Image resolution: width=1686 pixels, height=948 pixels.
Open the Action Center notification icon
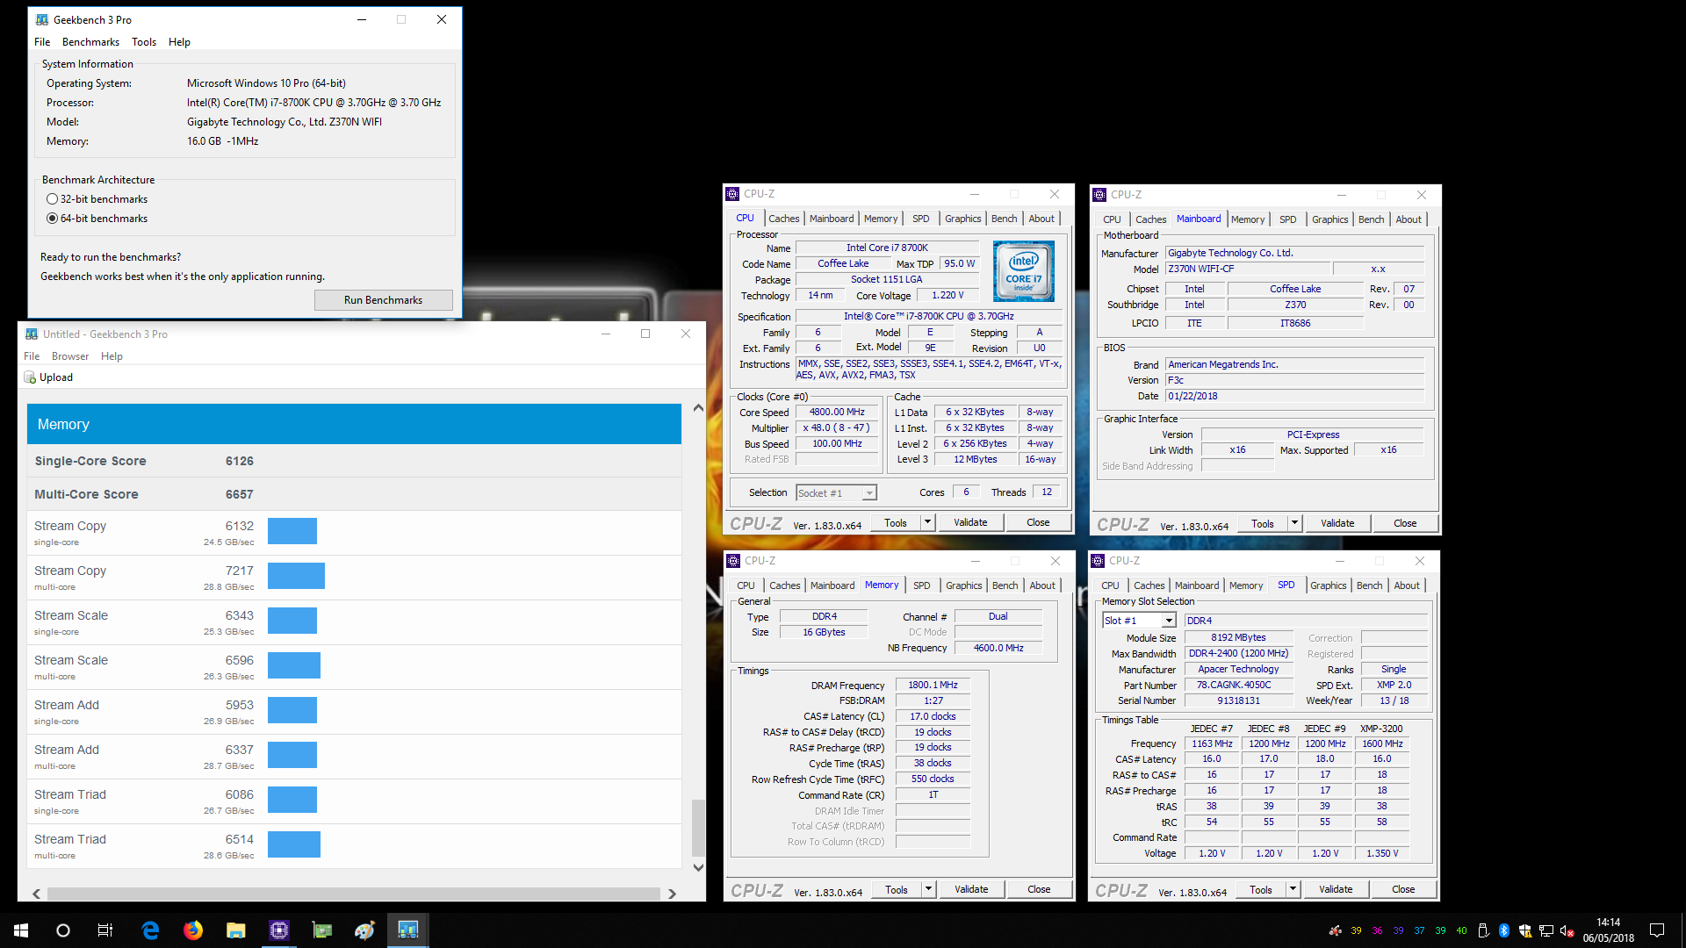[x=1657, y=930]
